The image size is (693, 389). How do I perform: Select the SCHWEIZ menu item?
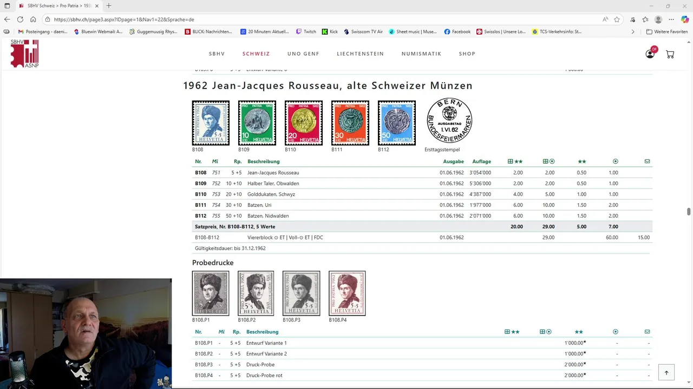click(256, 54)
